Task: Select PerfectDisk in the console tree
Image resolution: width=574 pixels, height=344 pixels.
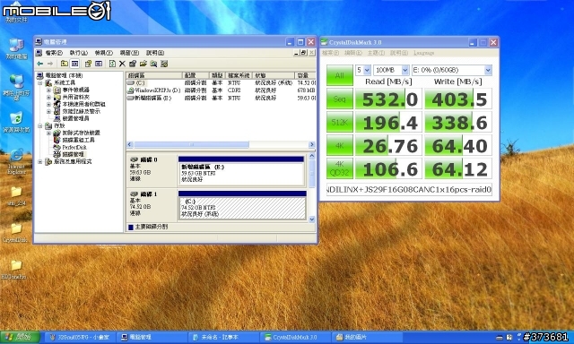Action: coord(74,147)
